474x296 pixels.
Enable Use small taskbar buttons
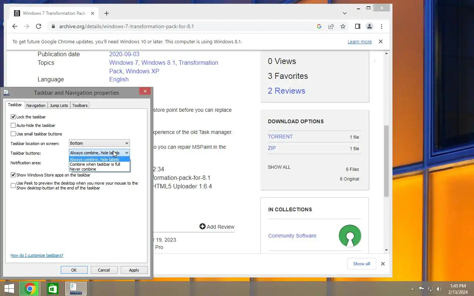(x=13, y=134)
